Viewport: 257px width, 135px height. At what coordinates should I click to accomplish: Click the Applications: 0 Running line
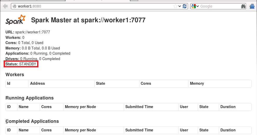tap(38, 53)
